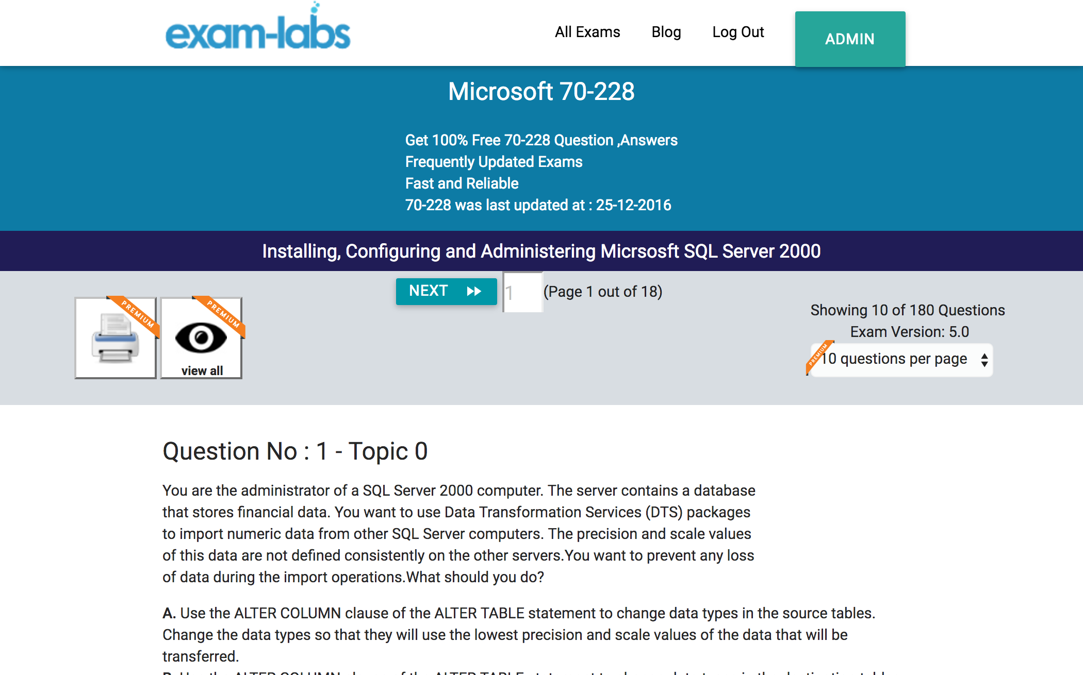Viewport: 1083px width, 675px height.
Task: Click the 'Question No : 1 - Topic 0' heading
Action: [295, 451]
